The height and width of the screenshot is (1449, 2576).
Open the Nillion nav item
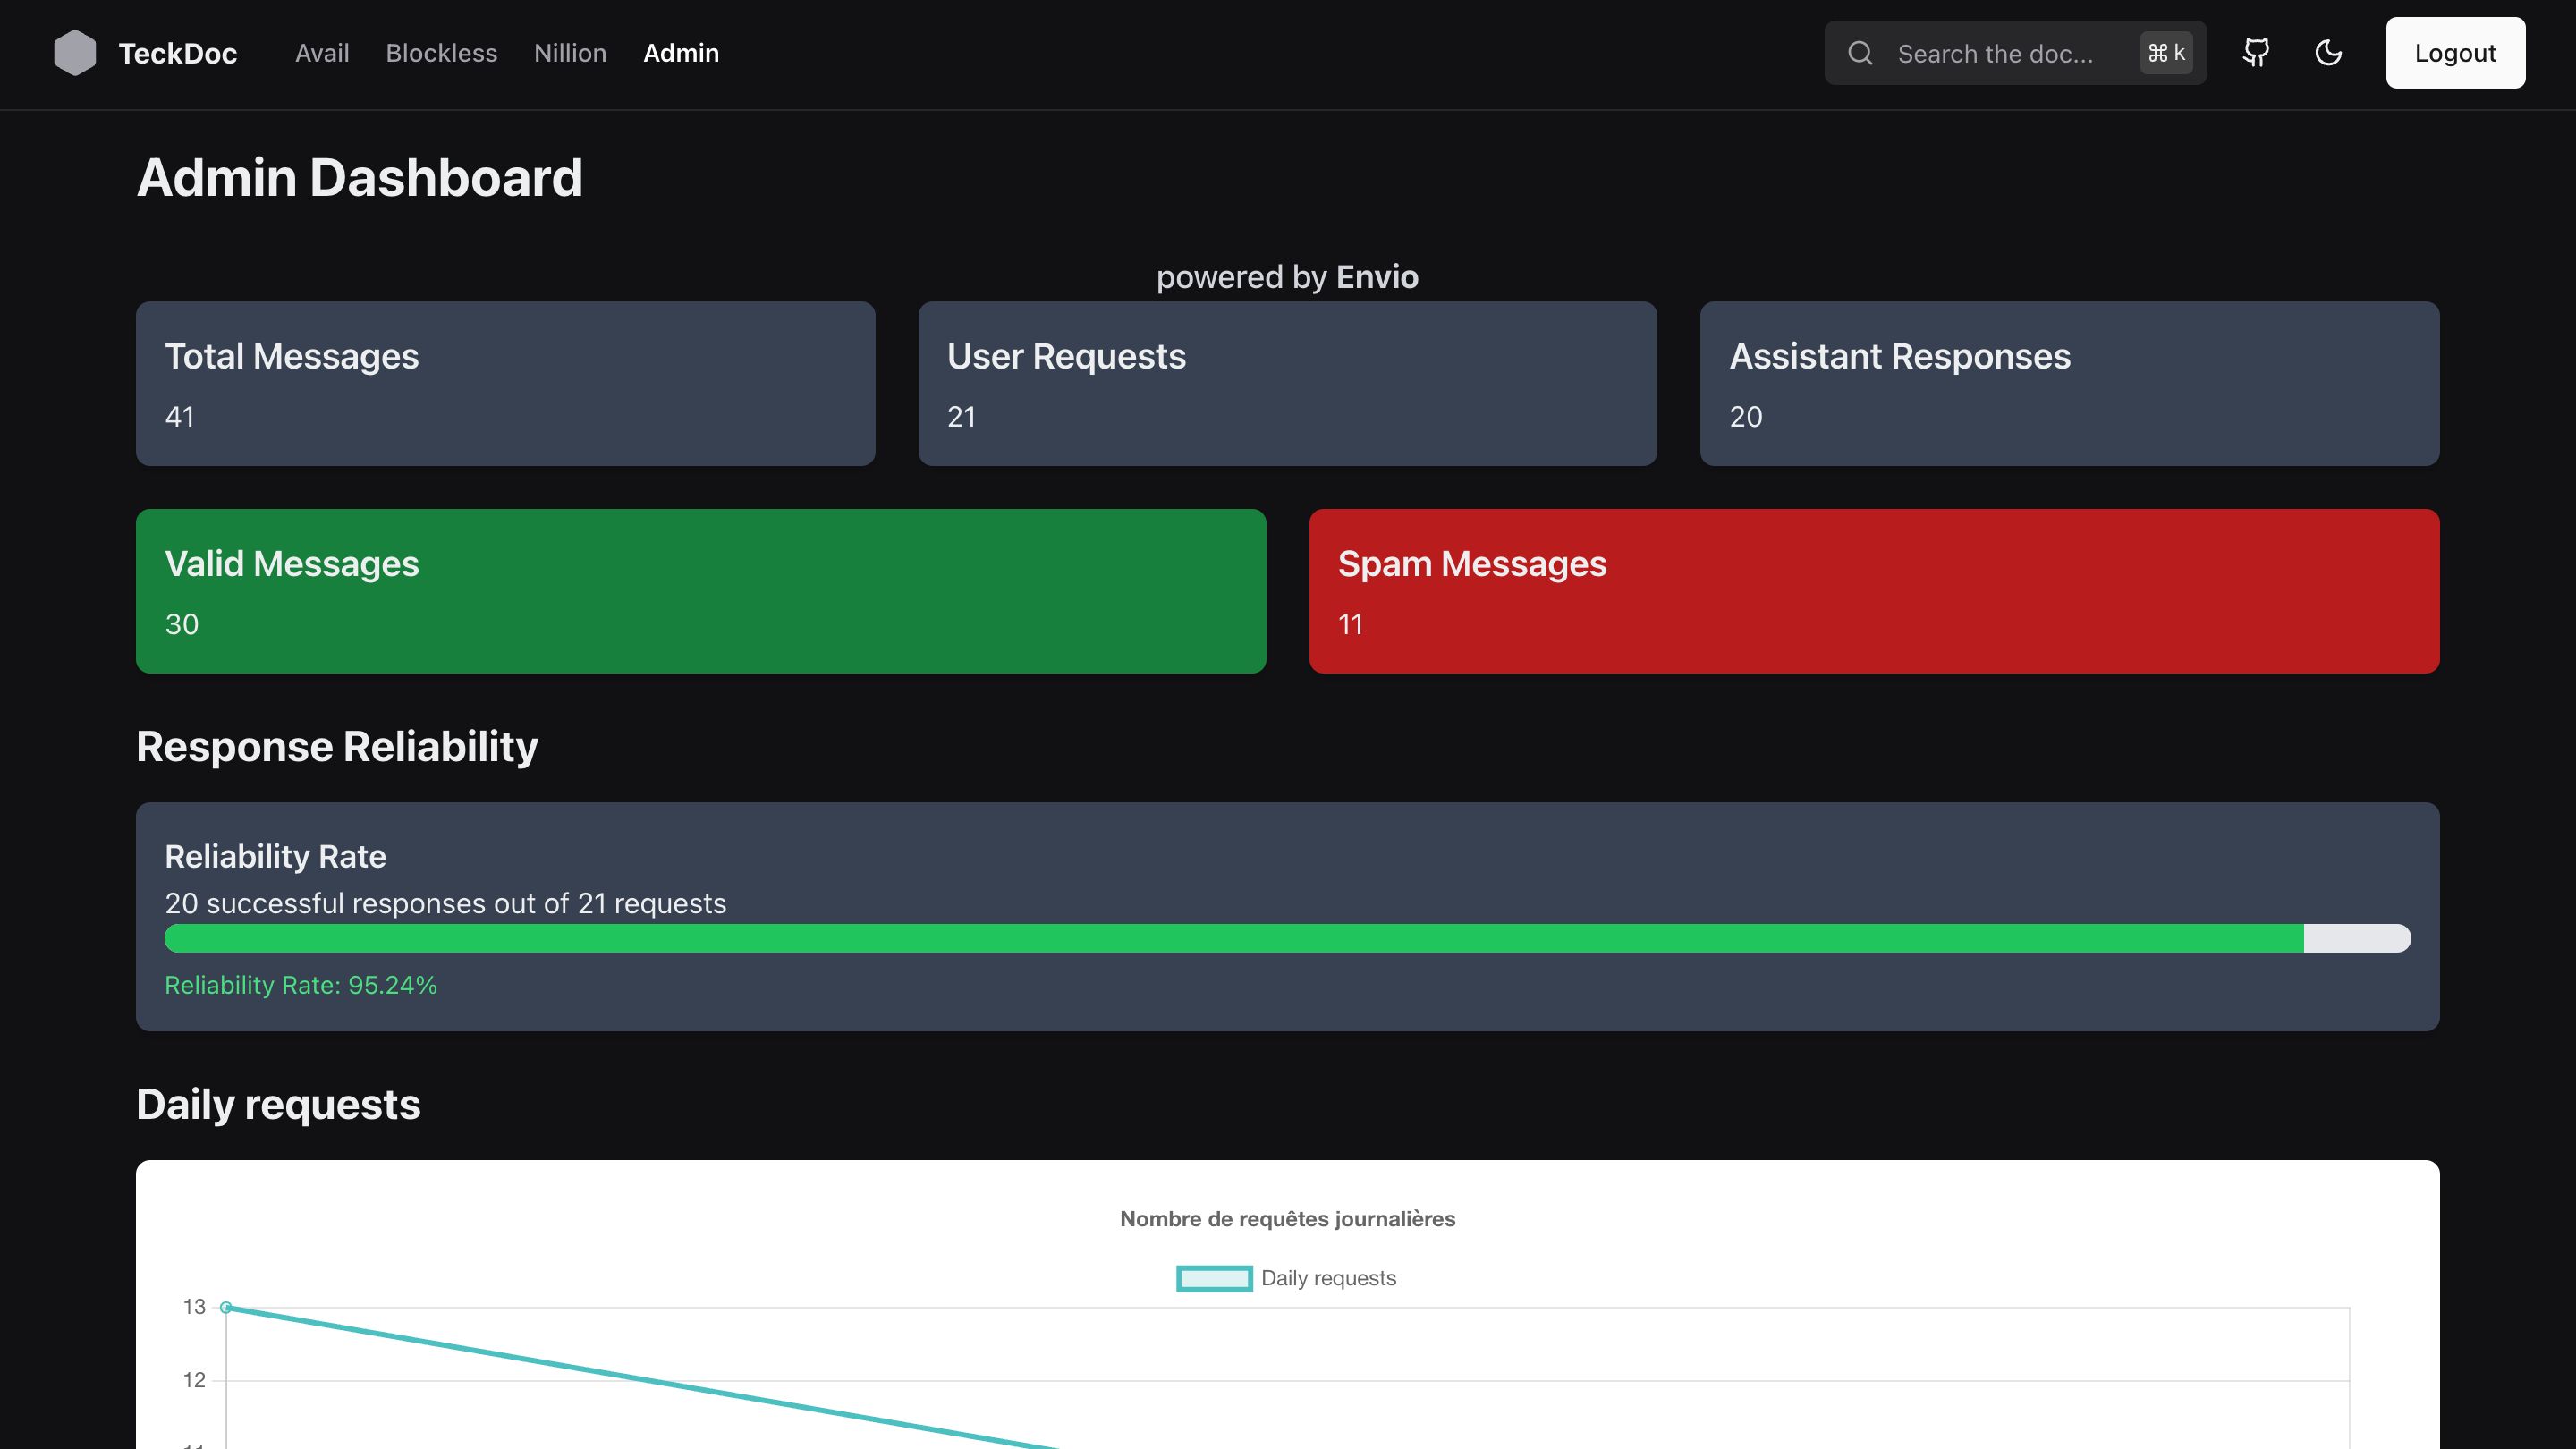point(570,53)
